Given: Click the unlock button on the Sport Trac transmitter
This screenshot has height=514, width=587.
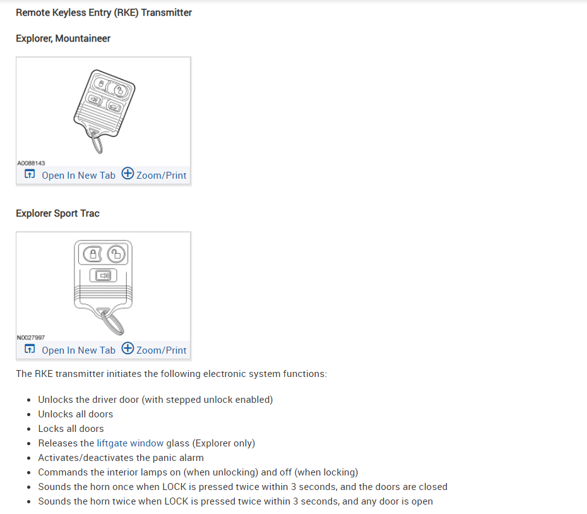Looking at the screenshot, I should (x=115, y=254).
